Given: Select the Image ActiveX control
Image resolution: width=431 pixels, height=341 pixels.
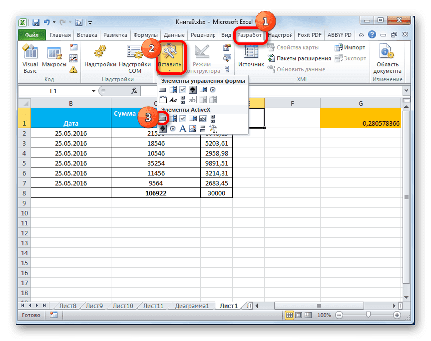Looking at the screenshot, I should pyautogui.click(x=192, y=129).
